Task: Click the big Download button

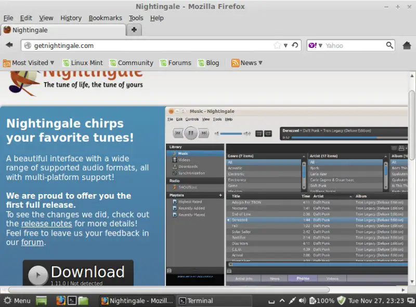Action: [x=78, y=273]
